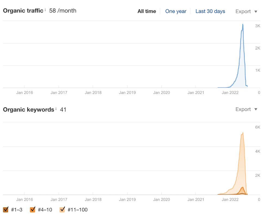The image size is (266, 216).
Task: Click Jan 2022 label on traffic chart axis
Action: 230,93
